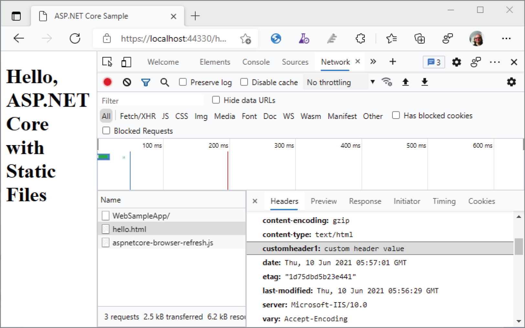525x328 pixels.
Task: Open the network request filter
Action: click(x=146, y=82)
